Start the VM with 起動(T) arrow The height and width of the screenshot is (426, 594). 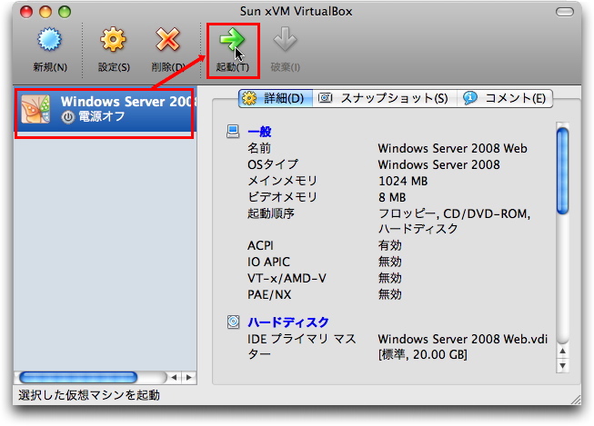(x=232, y=39)
